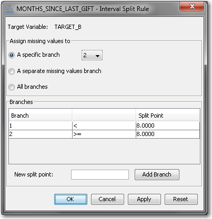Select branch 2 row number cell
The width and height of the screenshot is (212, 219).
coord(41,134)
